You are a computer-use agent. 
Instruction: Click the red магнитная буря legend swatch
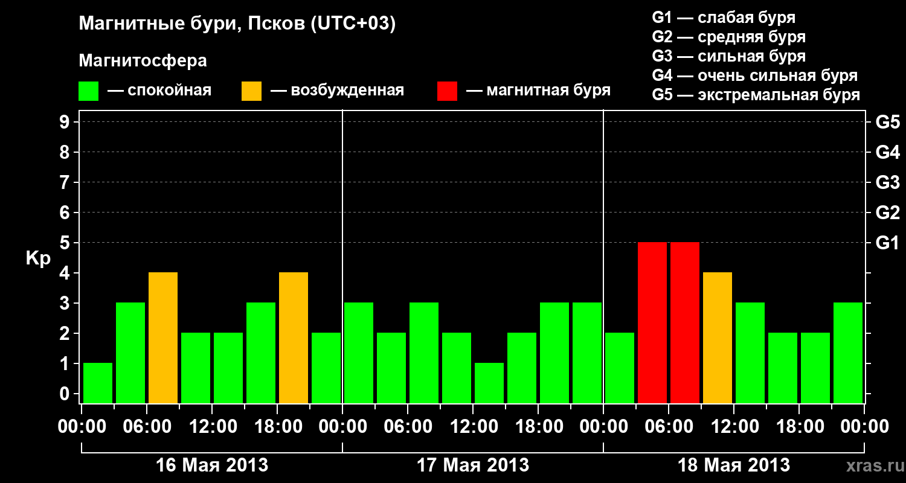[x=447, y=91]
